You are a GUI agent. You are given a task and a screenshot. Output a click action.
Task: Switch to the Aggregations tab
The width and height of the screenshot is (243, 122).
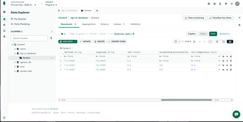coord(89,24)
